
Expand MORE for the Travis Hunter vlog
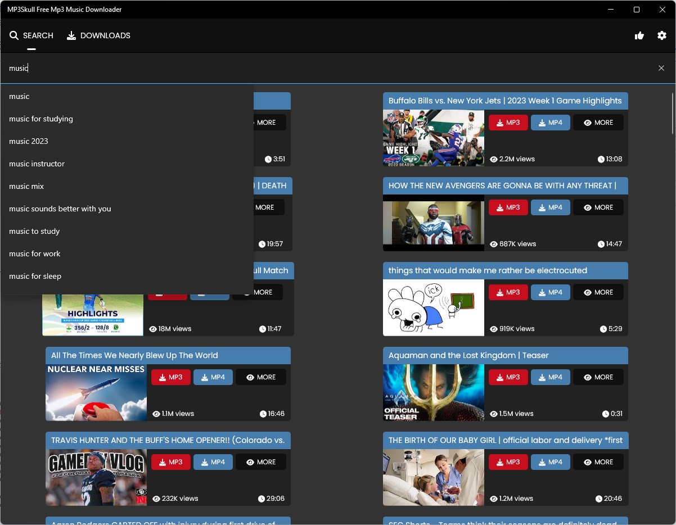coord(261,461)
